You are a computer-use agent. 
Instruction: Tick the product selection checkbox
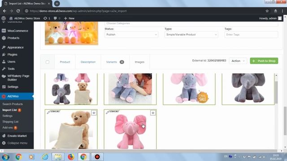[x=48, y=62]
